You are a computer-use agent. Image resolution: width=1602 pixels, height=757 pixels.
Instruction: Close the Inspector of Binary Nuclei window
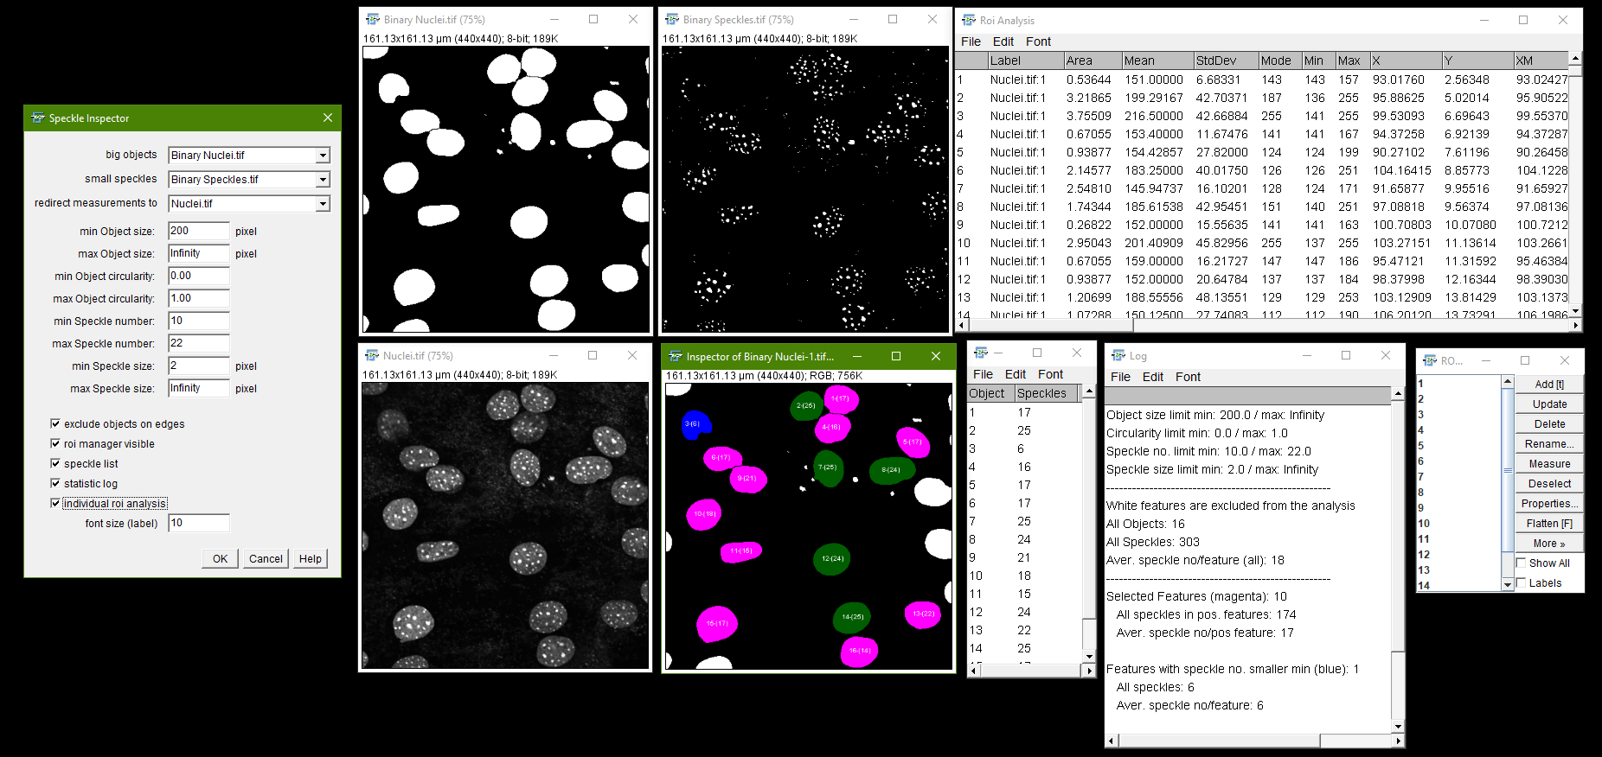[x=936, y=356]
